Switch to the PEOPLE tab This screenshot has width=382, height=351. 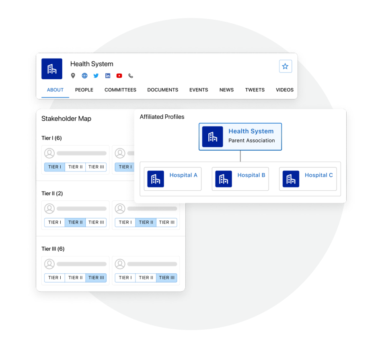click(x=84, y=90)
